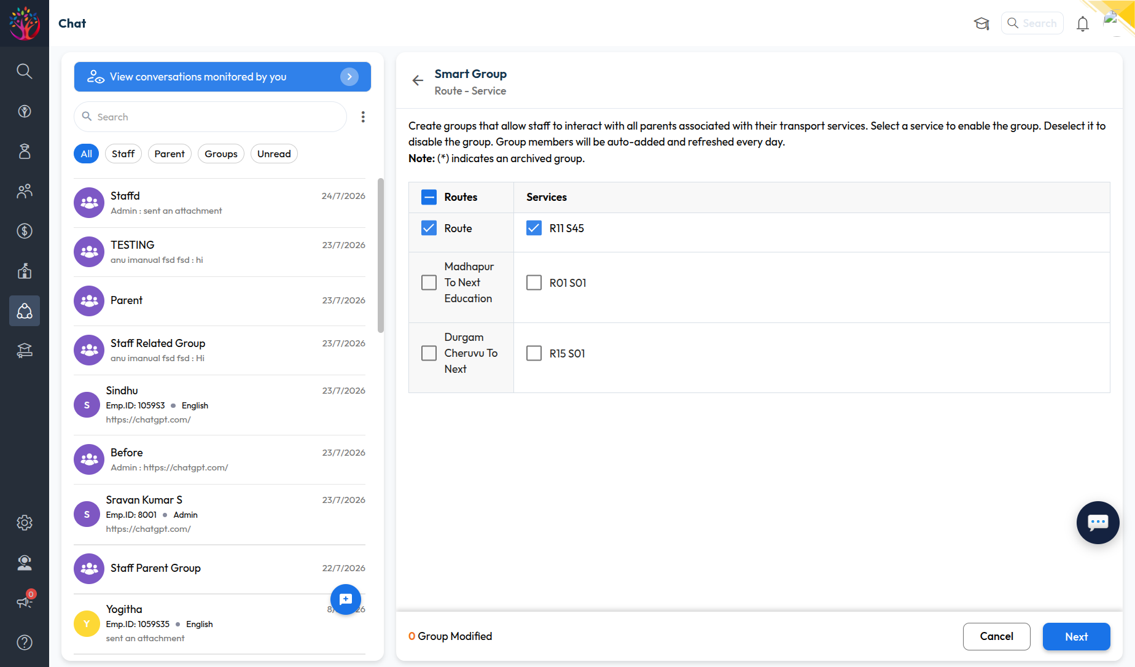
Task: Open the Staff Related Group conversation
Action: click(219, 350)
